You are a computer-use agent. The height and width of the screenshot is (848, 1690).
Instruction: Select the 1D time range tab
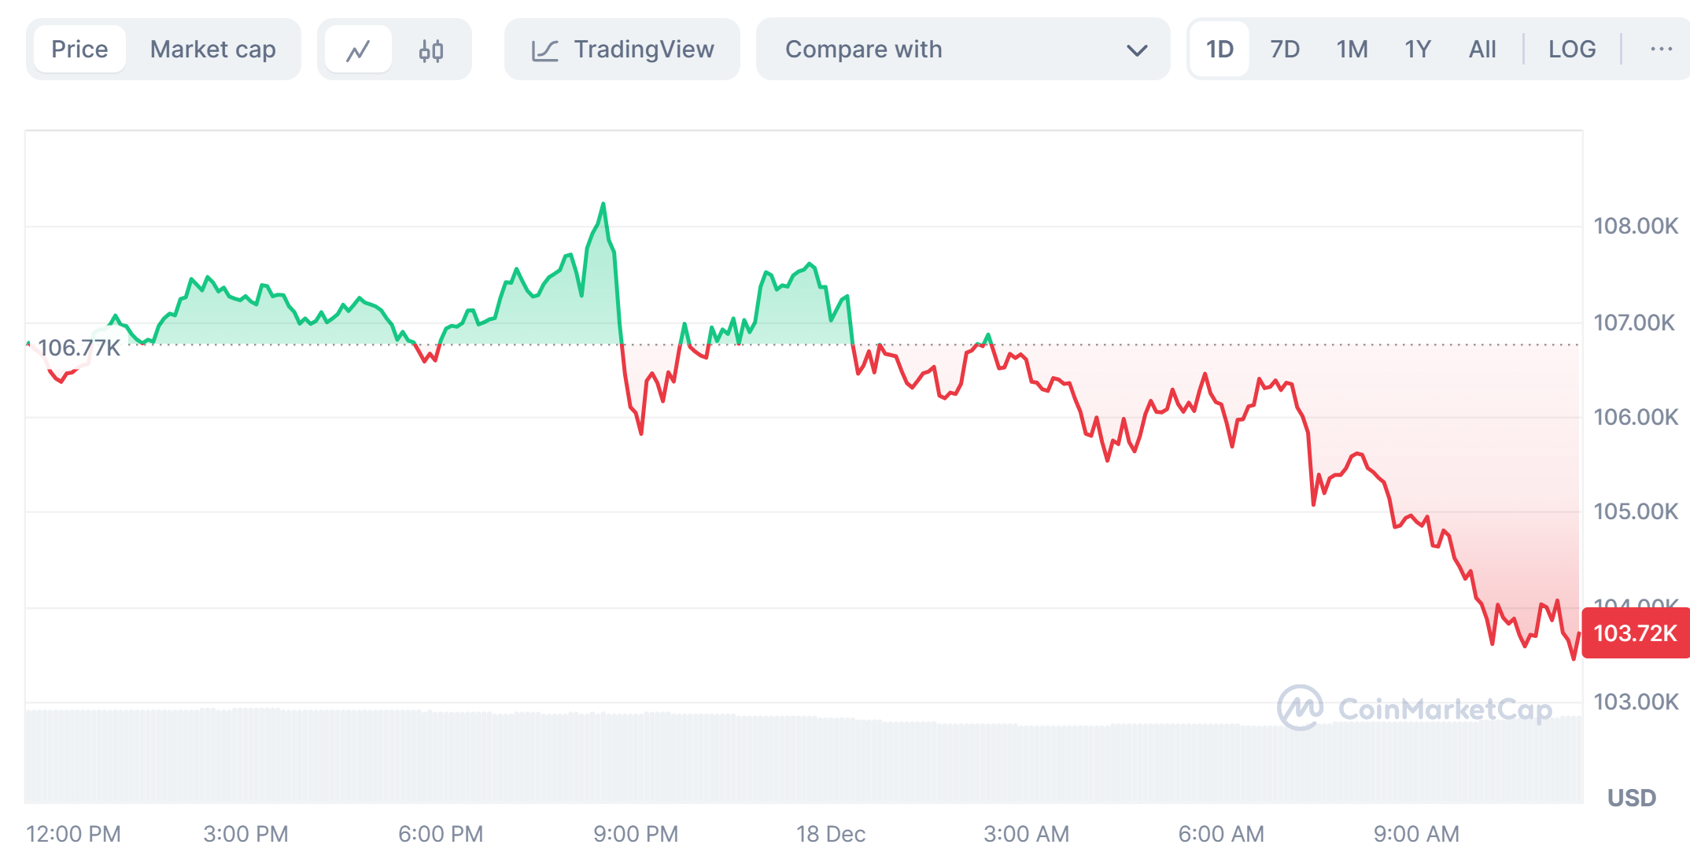tap(1220, 50)
